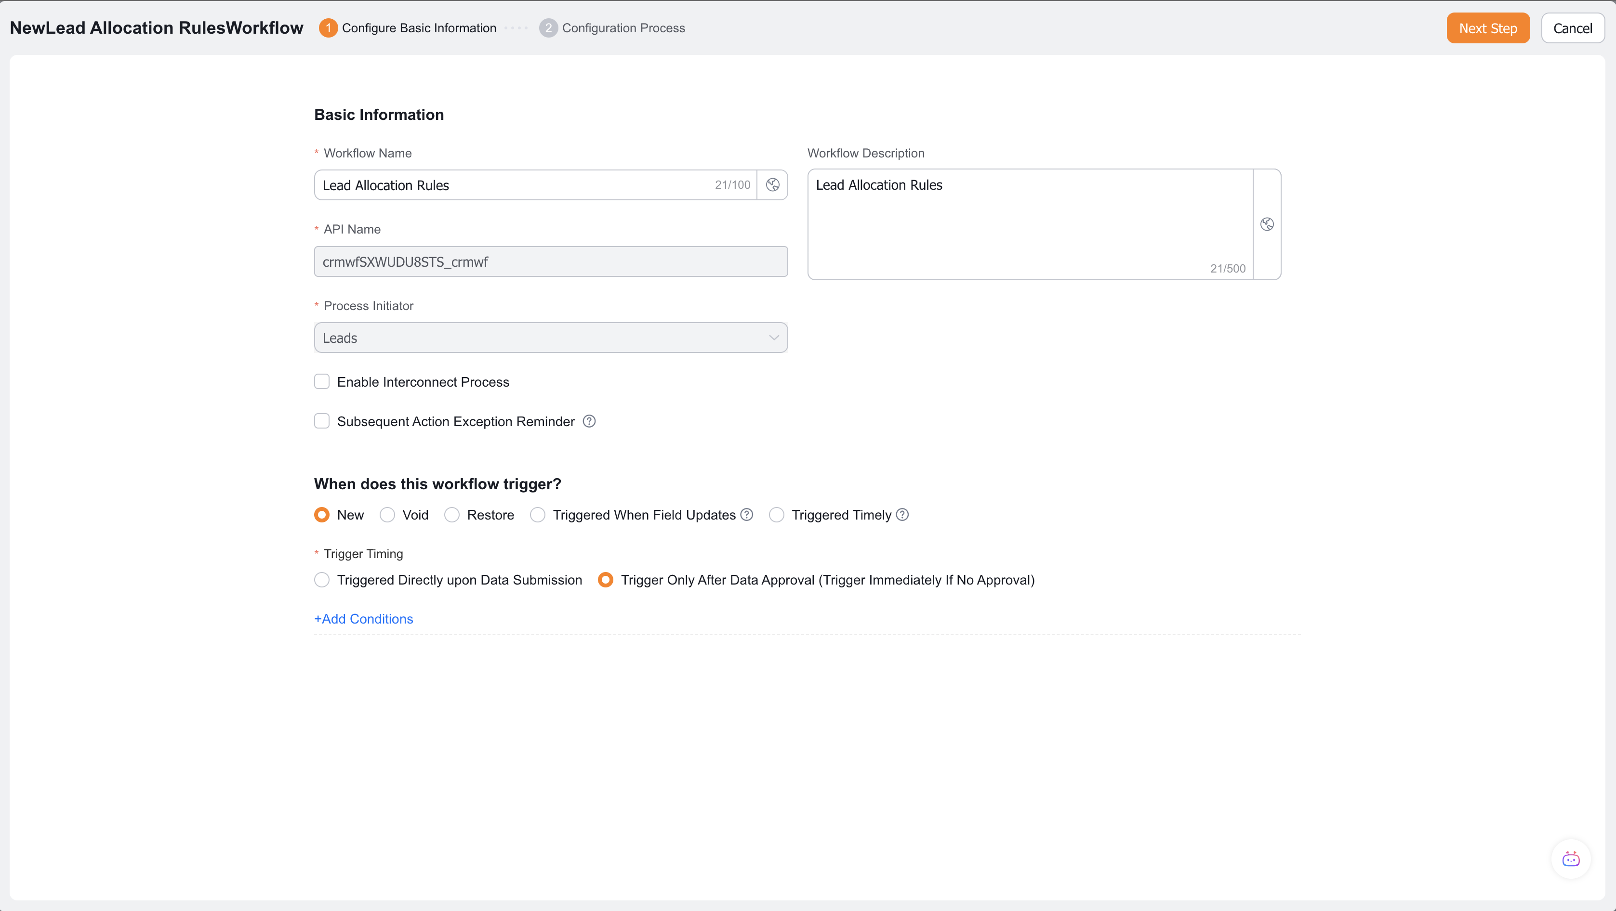
Task: Click the 'Basic Information' heading
Action: tap(379, 115)
